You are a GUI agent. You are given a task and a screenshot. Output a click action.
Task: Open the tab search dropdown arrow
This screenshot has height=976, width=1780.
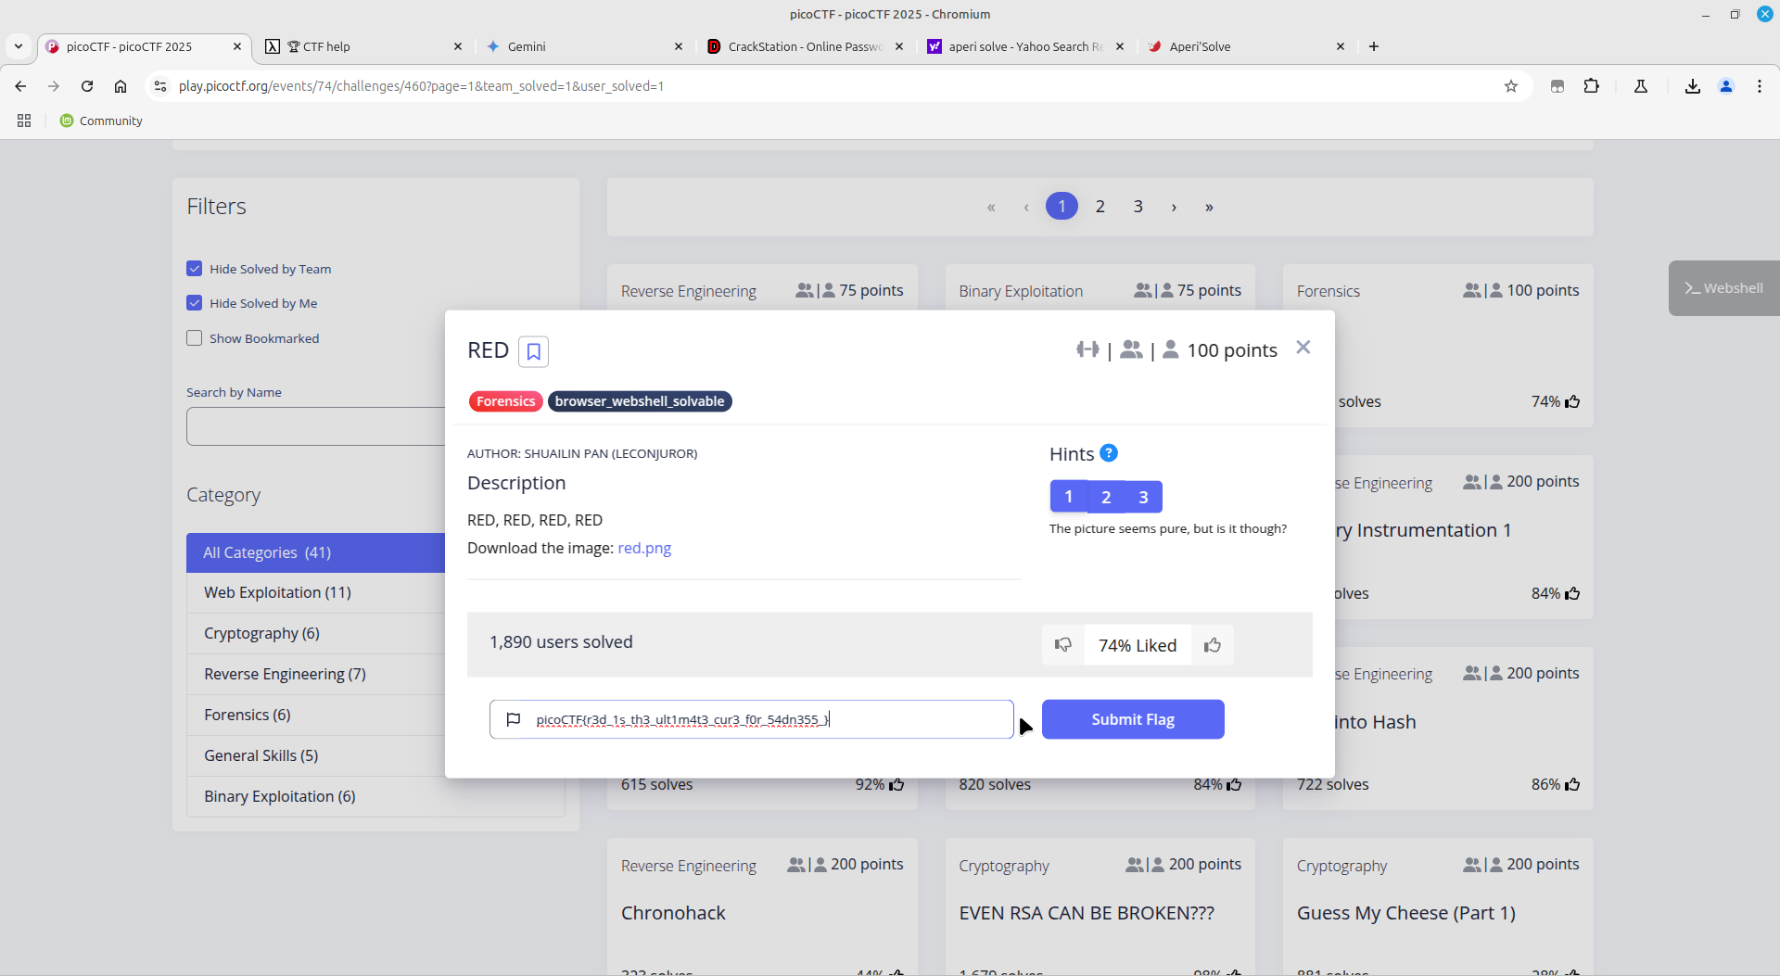tap(19, 46)
